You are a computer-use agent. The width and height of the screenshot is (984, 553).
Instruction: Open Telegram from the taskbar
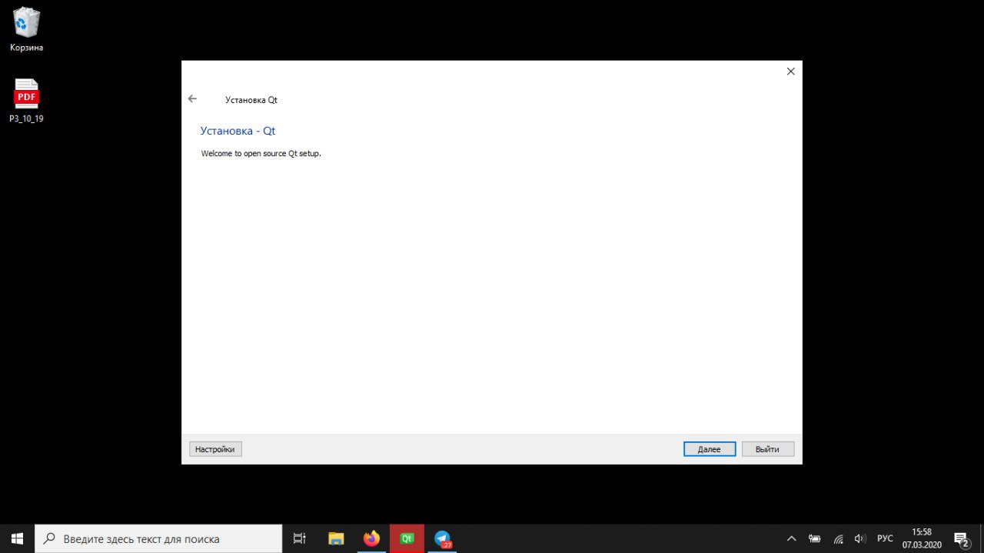point(442,538)
